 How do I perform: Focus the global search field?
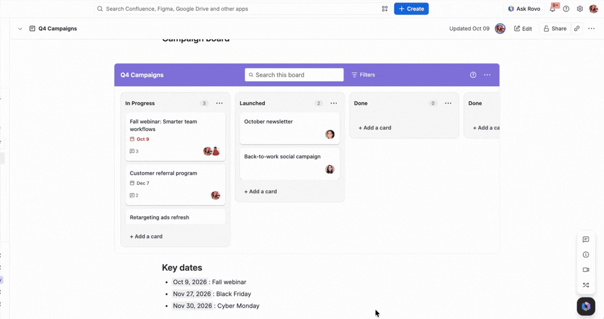coord(243,9)
